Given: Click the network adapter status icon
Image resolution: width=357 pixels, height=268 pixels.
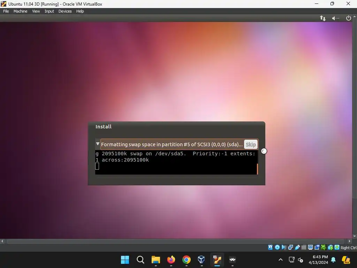Looking at the screenshot, I should 290,247.
